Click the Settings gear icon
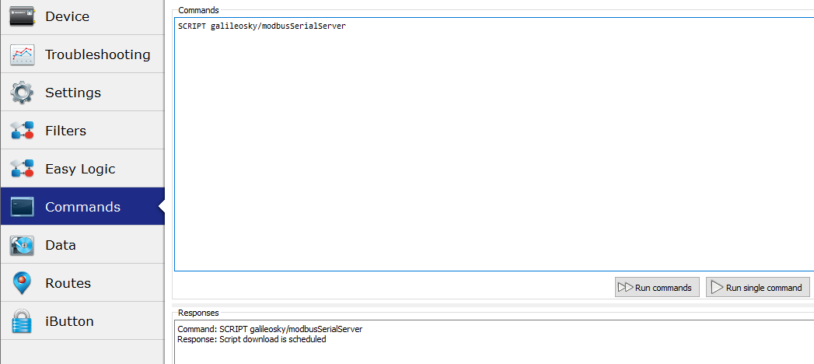 coord(22,93)
